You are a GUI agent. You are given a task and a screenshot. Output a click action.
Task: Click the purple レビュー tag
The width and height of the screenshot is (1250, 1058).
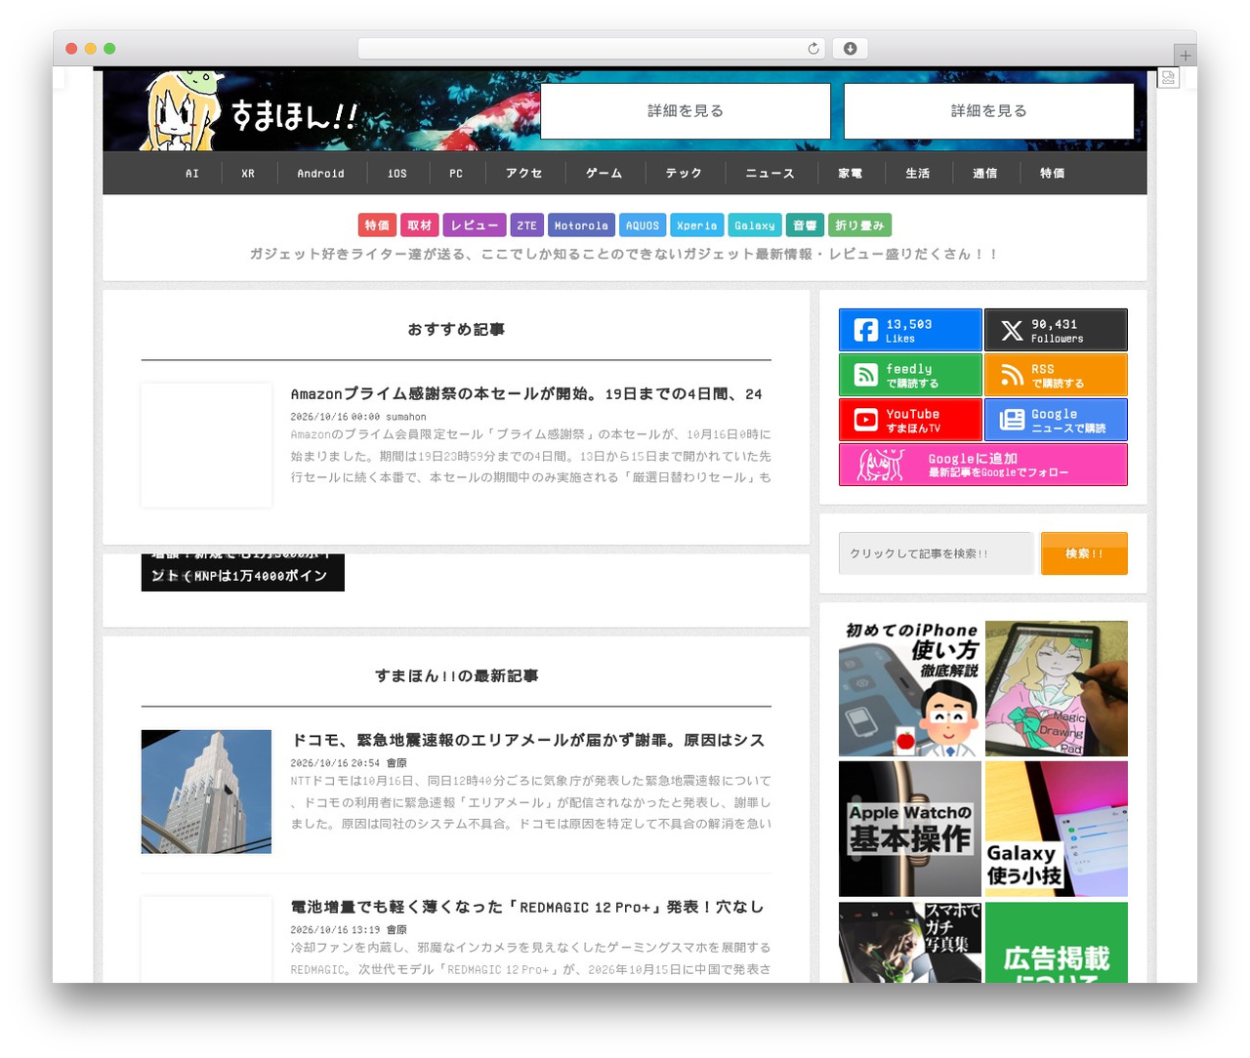point(475,225)
